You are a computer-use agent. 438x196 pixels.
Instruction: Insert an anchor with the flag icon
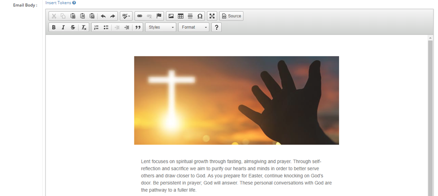point(159,16)
